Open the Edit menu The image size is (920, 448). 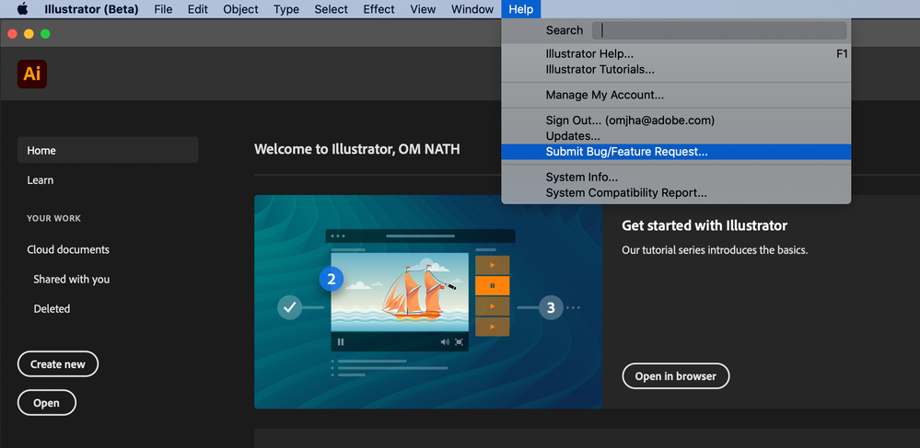(x=198, y=9)
